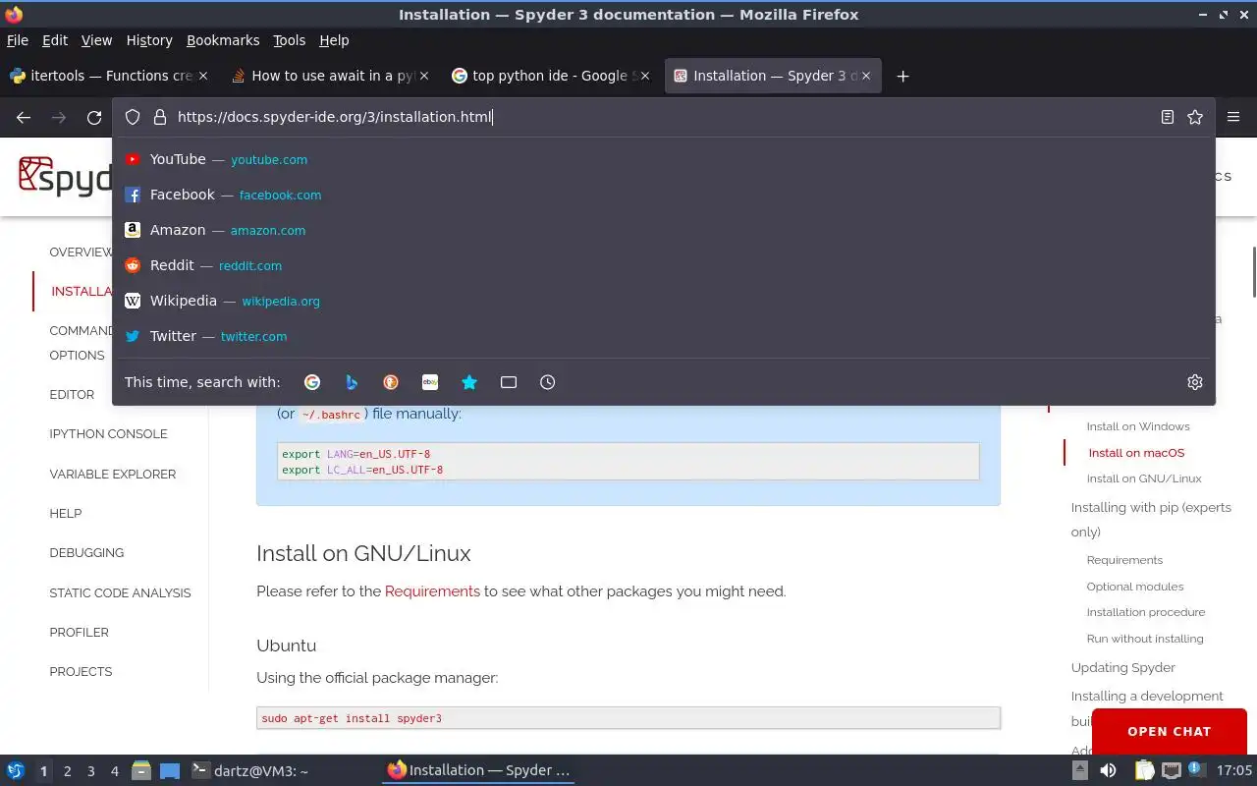1257x786 pixels.
Task: Open Debugging in docs sidebar
Action: click(x=86, y=552)
